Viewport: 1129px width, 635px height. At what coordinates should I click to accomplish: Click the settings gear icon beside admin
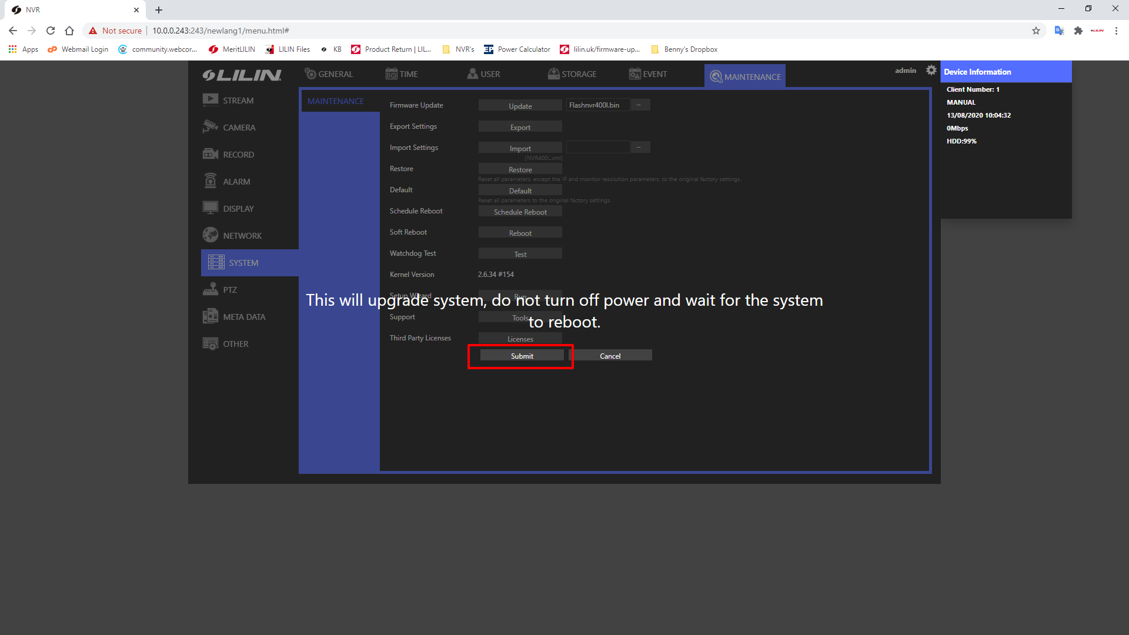pyautogui.click(x=931, y=71)
